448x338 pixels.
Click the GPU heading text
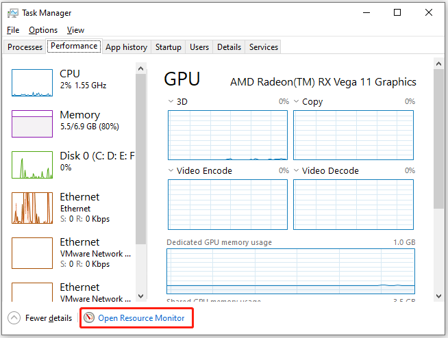182,79
